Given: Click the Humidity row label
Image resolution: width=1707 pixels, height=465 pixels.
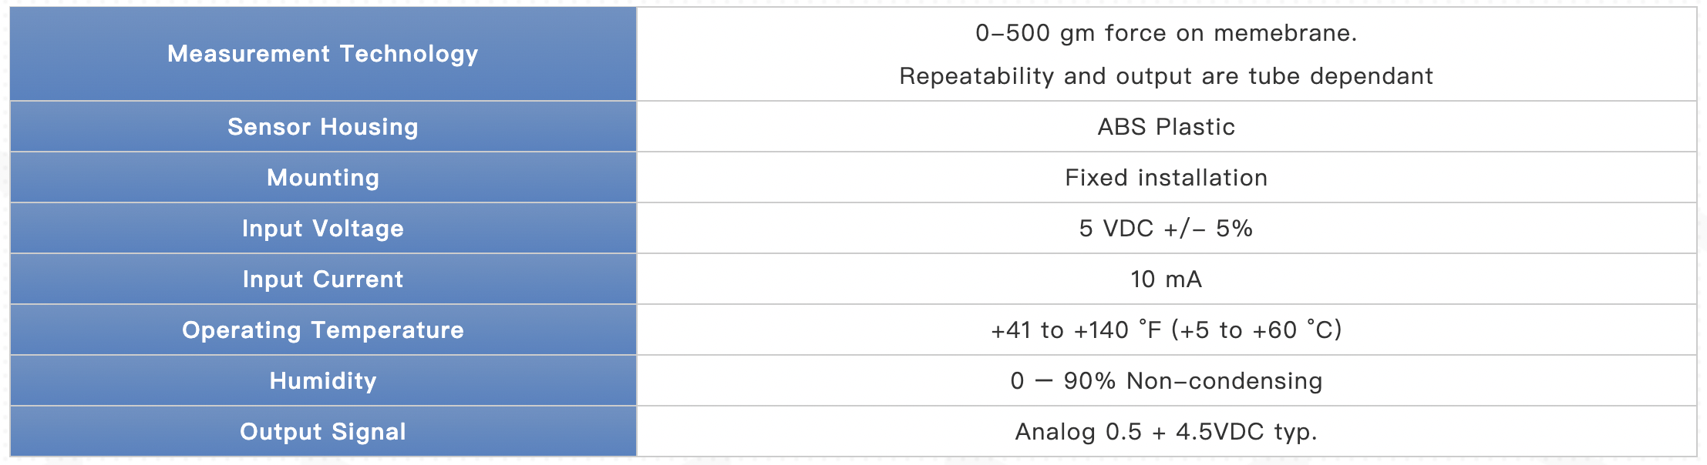Looking at the screenshot, I should [322, 381].
